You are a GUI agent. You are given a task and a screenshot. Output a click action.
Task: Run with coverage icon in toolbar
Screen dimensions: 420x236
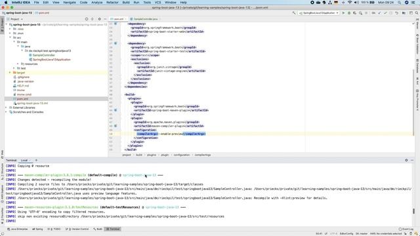pyautogui.click(x=354, y=13)
